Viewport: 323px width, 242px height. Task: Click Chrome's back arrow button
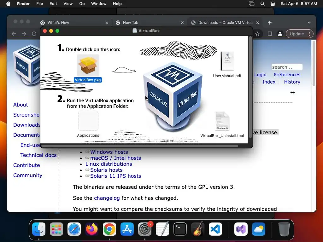(x=14, y=34)
